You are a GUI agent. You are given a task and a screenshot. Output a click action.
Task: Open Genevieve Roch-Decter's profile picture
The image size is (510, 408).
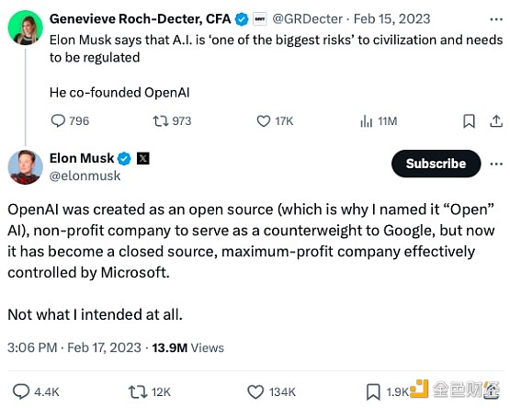pyautogui.click(x=26, y=28)
